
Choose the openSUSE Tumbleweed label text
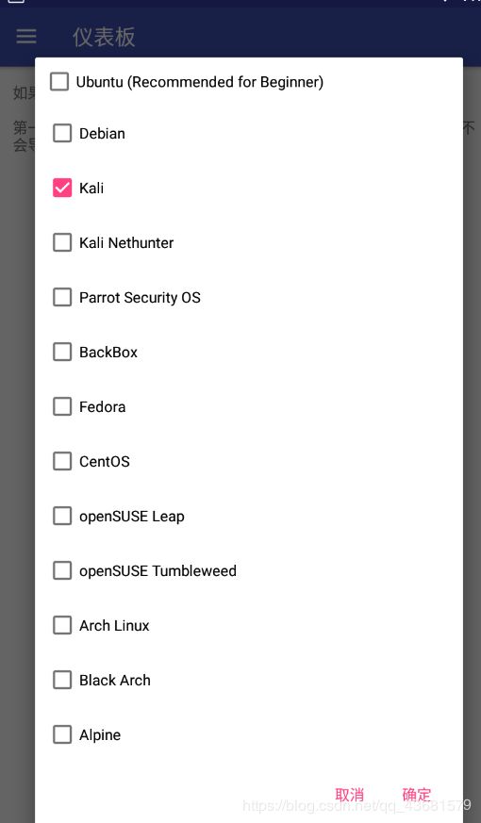pos(158,570)
